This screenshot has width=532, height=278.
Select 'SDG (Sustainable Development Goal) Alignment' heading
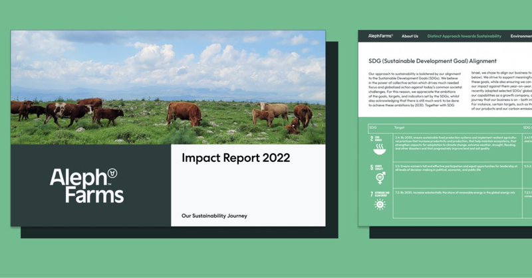coord(433,61)
